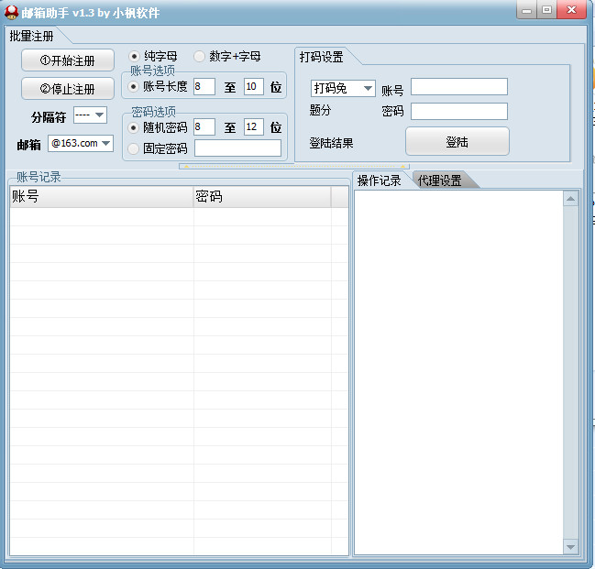
Task: Expand the @163.com mailbox dropdown
Action: point(81,143)
